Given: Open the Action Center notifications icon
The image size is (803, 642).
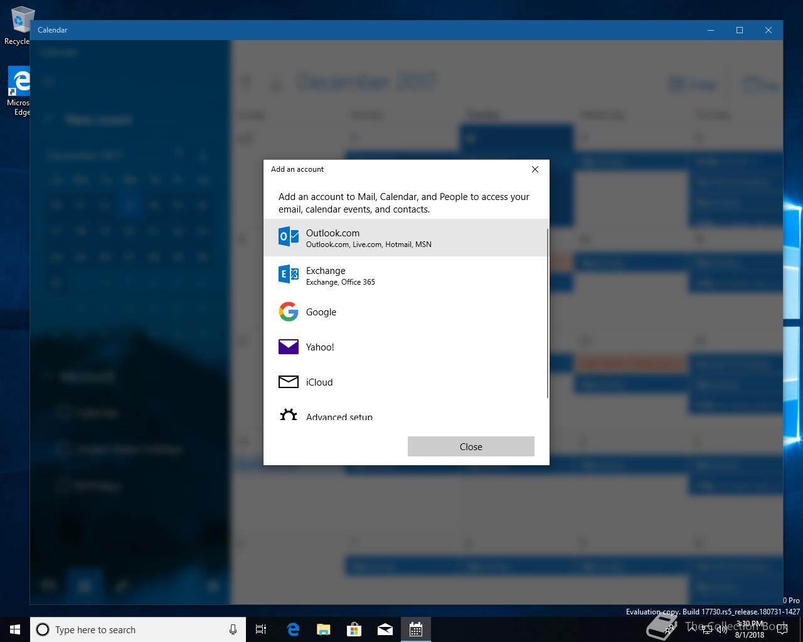Looking at the screenshot, I should [x=782, y=629].
